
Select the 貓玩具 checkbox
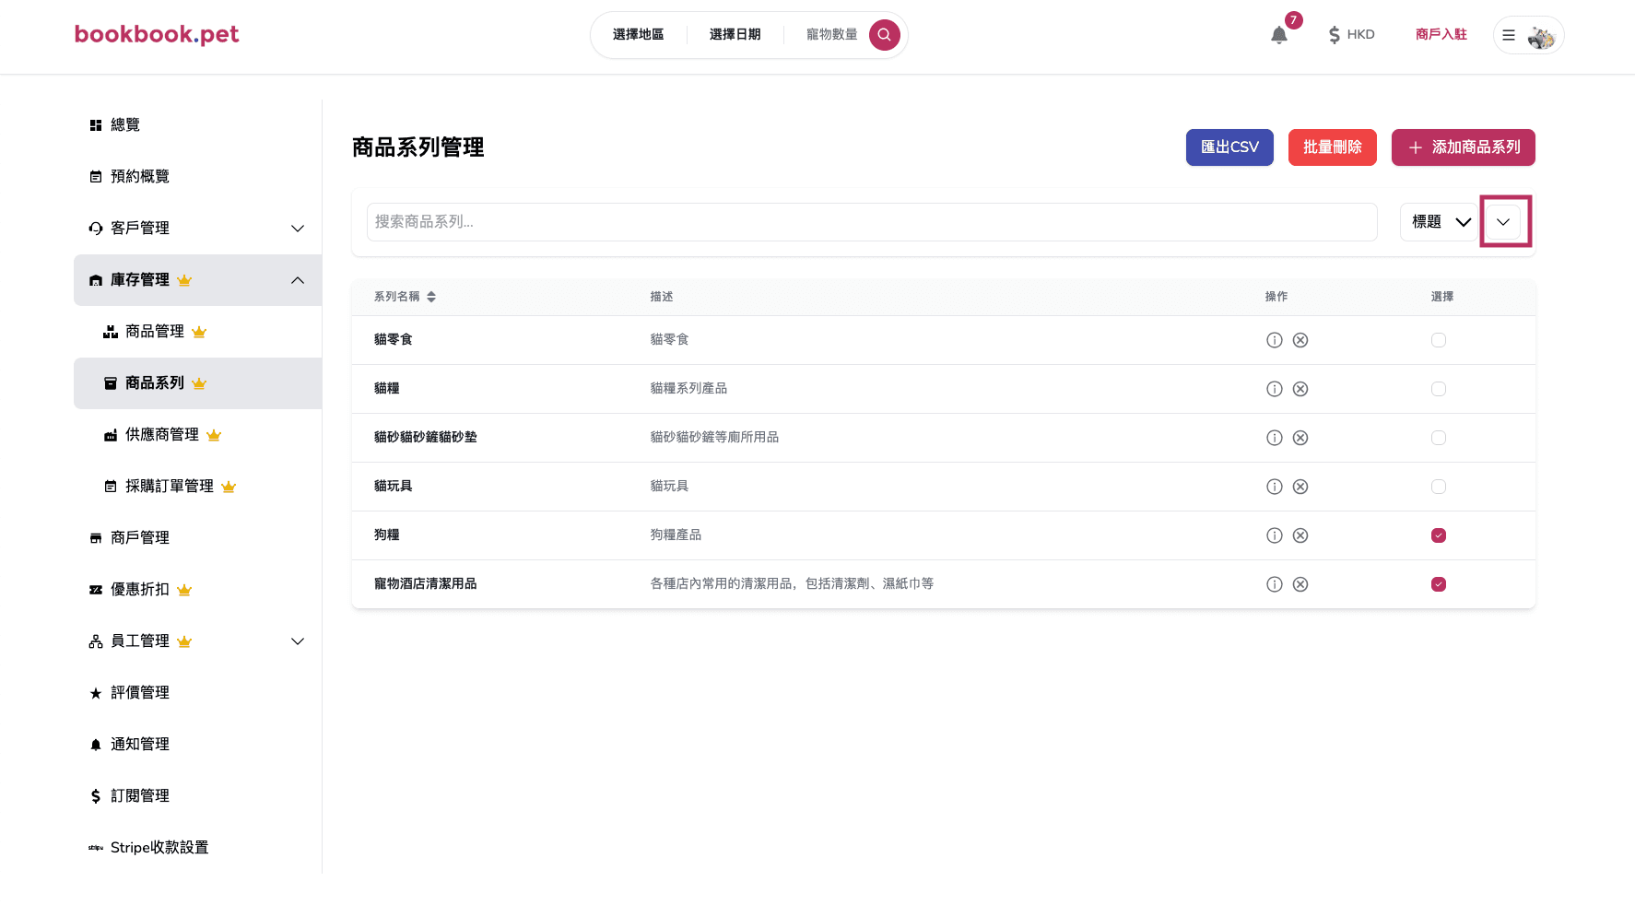click(x=1439, y=487)
